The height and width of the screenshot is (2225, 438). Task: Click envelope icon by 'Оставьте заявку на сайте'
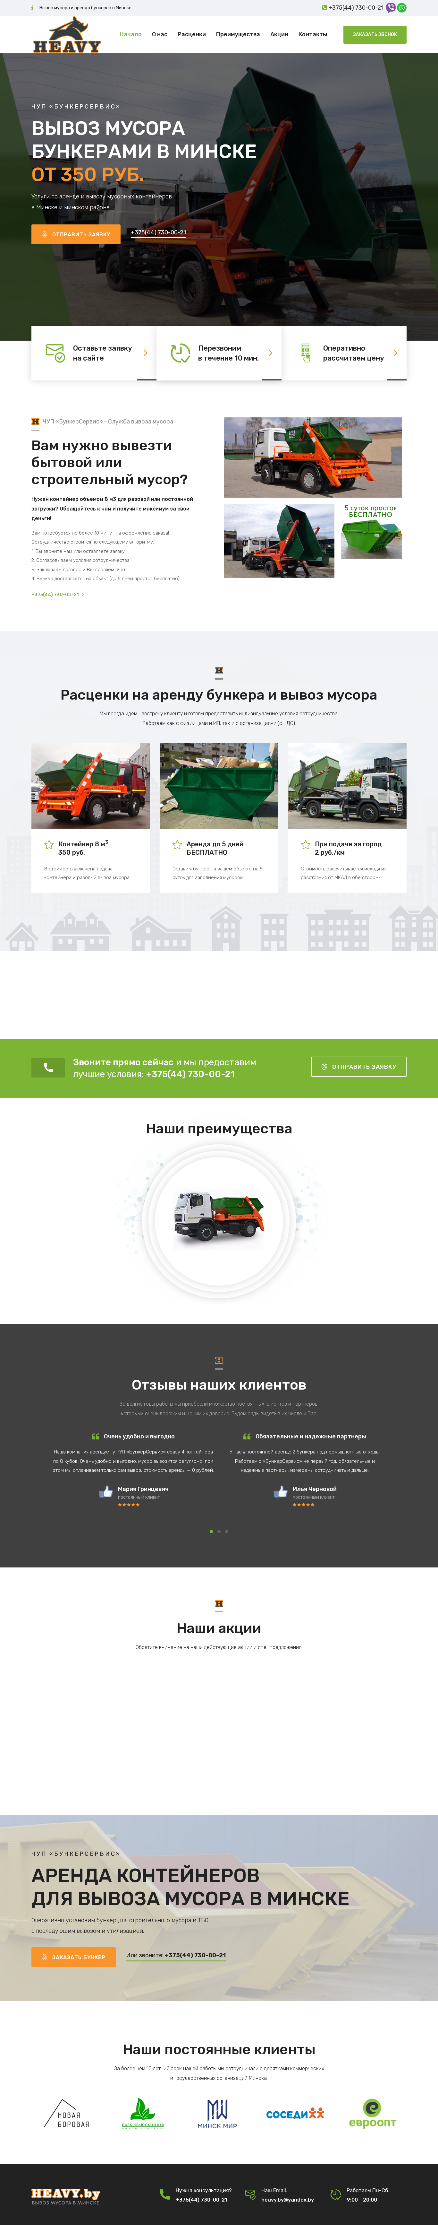click(55, 353)
